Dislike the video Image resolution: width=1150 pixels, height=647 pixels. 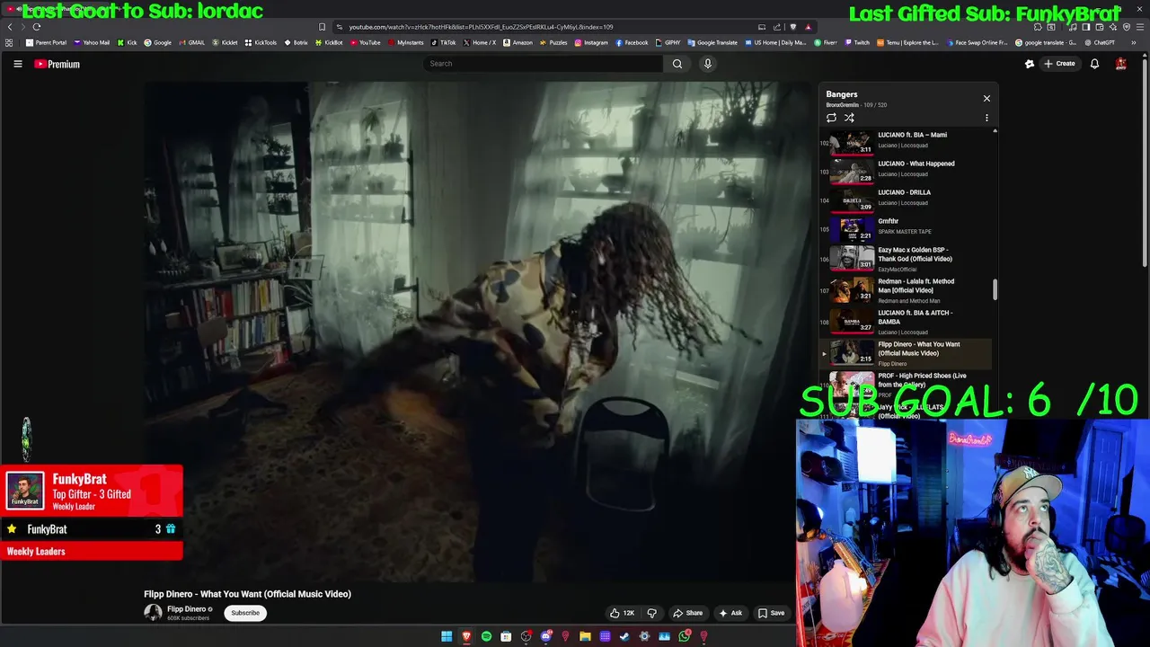pyautogui.click(x=652, y=613)
